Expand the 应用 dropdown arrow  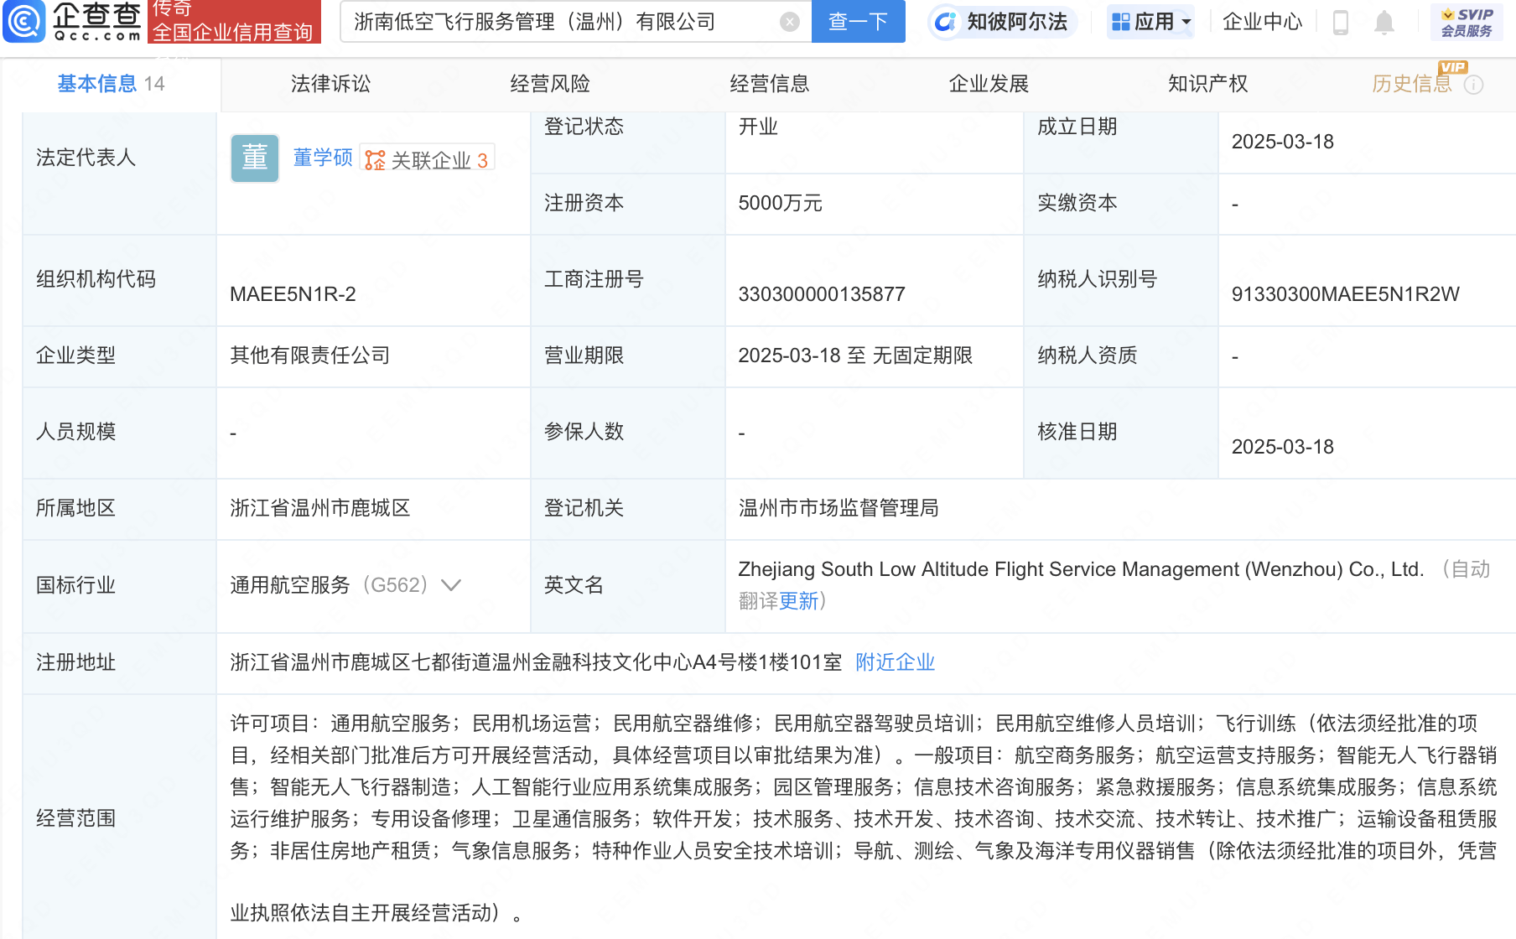point(1186,23)
